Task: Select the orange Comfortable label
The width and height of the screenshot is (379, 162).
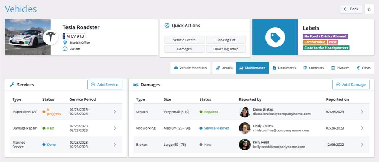Action: coord(315,42)
